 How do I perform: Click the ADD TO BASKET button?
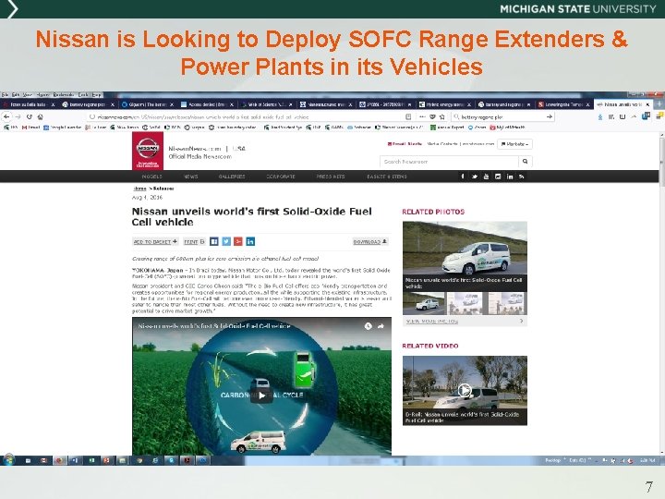point(155,242)
